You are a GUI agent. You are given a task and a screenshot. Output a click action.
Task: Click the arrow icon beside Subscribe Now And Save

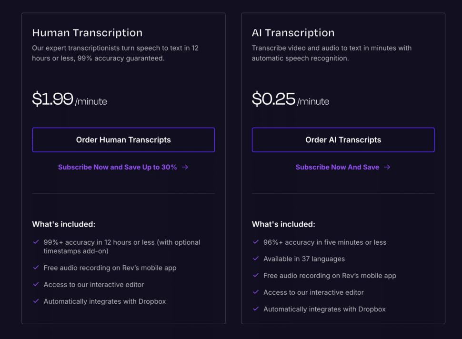[387, 167]
